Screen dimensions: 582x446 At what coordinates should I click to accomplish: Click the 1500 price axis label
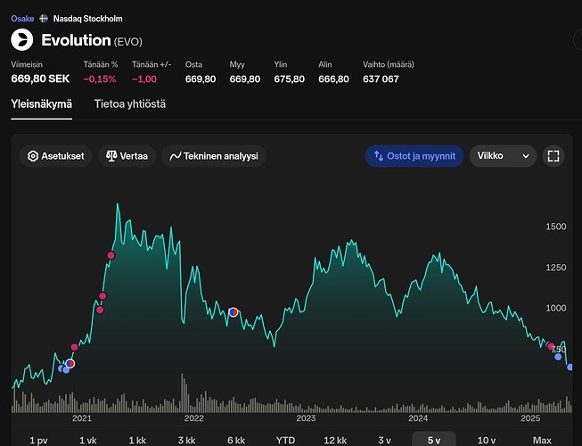pos(555,227)
